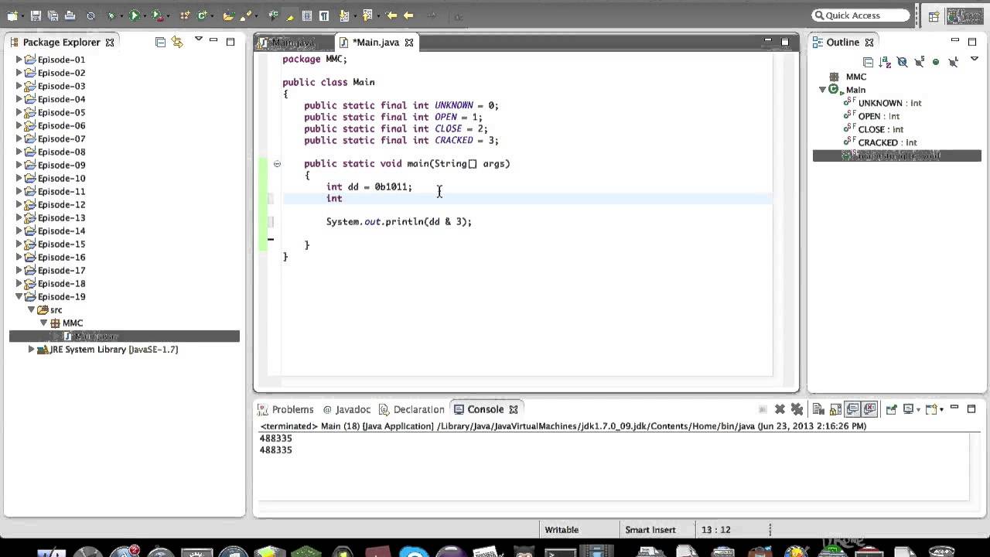
Task: Click the Save icon in main toolbar
Action: tap(36, 15)
